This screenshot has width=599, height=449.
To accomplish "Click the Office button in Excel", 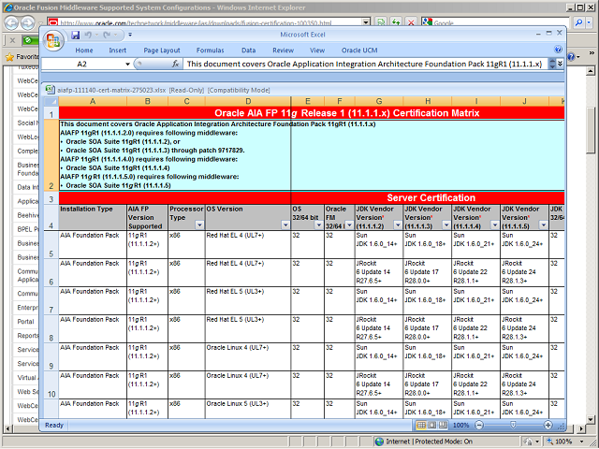I will pyautogui.click(x=53, y=37).
